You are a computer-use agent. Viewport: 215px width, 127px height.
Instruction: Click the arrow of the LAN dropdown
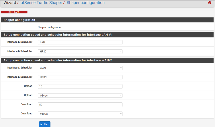pyautogui.click(x=121, y=42)
